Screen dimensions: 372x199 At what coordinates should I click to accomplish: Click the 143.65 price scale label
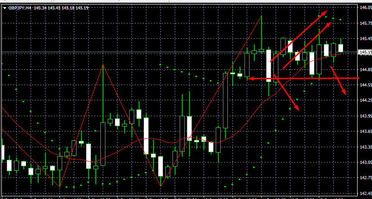pos(366,131)
